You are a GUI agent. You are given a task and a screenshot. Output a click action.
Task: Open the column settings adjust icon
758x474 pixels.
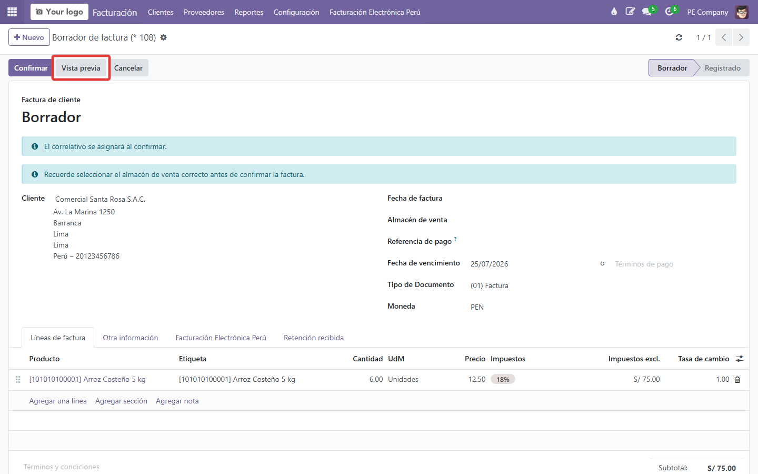(740, 359)
